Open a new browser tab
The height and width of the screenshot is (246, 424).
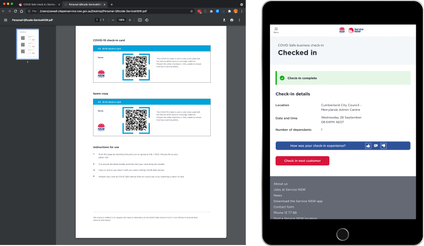coord(112,4)
